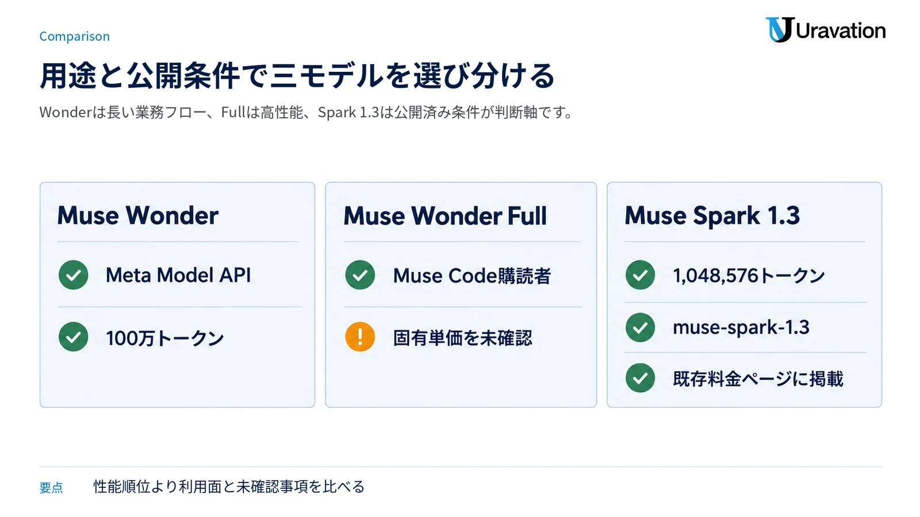Click the Muse Spark 1.3 card title
920x517 pixels.
point(712,217)
